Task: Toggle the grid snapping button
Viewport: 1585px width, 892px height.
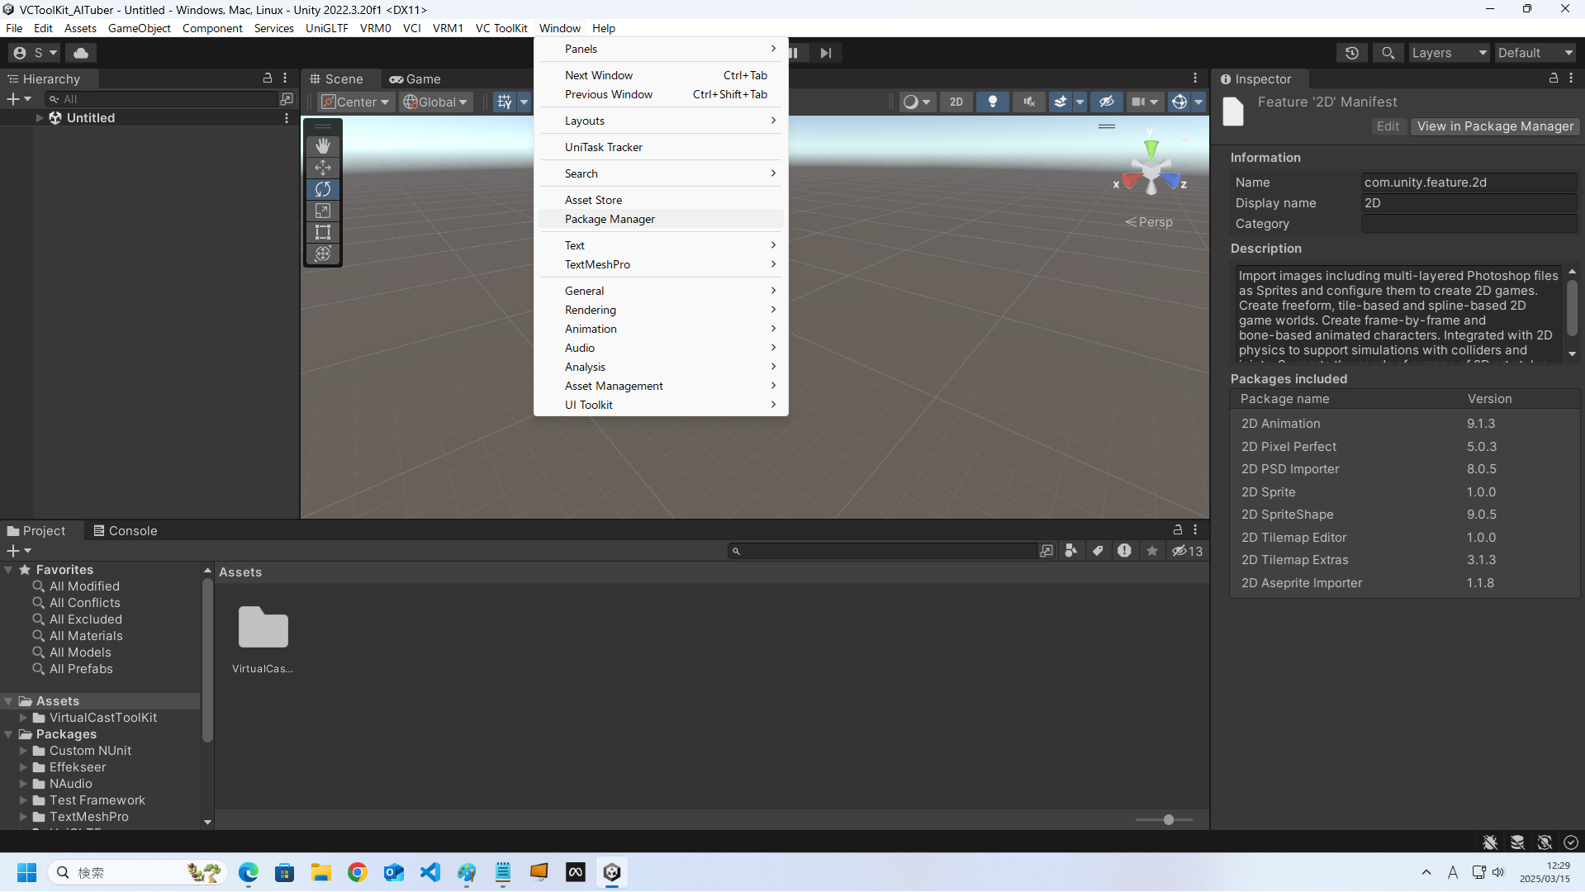Action: tap(505, 102)
